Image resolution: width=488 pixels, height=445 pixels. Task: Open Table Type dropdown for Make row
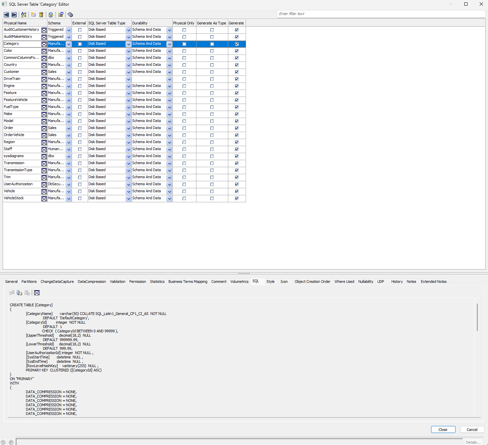click(129, 114)
